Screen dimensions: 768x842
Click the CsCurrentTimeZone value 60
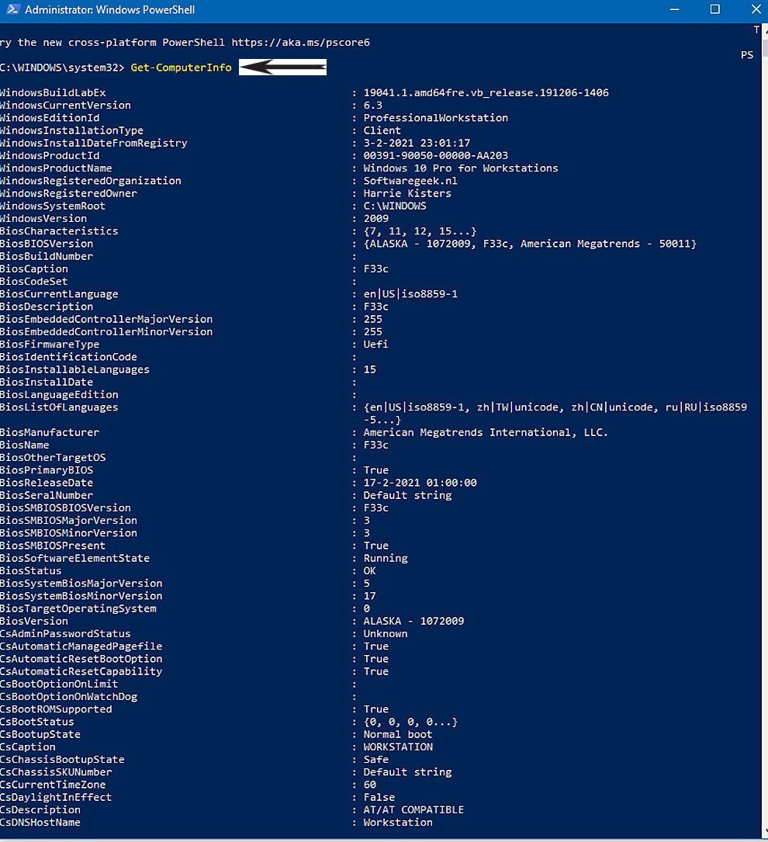pos(370,785)
